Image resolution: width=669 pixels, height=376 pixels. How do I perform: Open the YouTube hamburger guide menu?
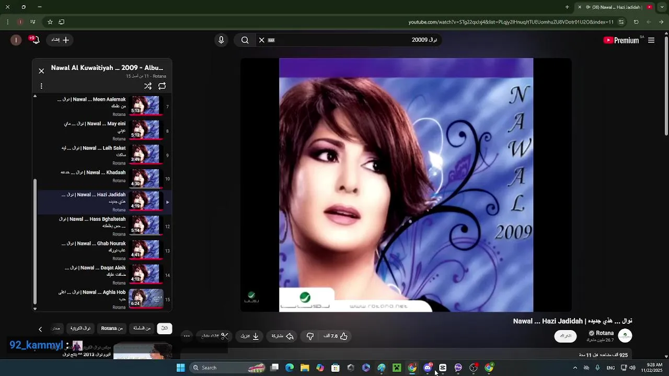coord(651,40)
